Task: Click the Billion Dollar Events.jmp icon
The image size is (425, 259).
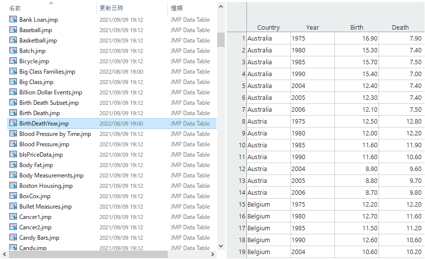Action: point(13,92)
